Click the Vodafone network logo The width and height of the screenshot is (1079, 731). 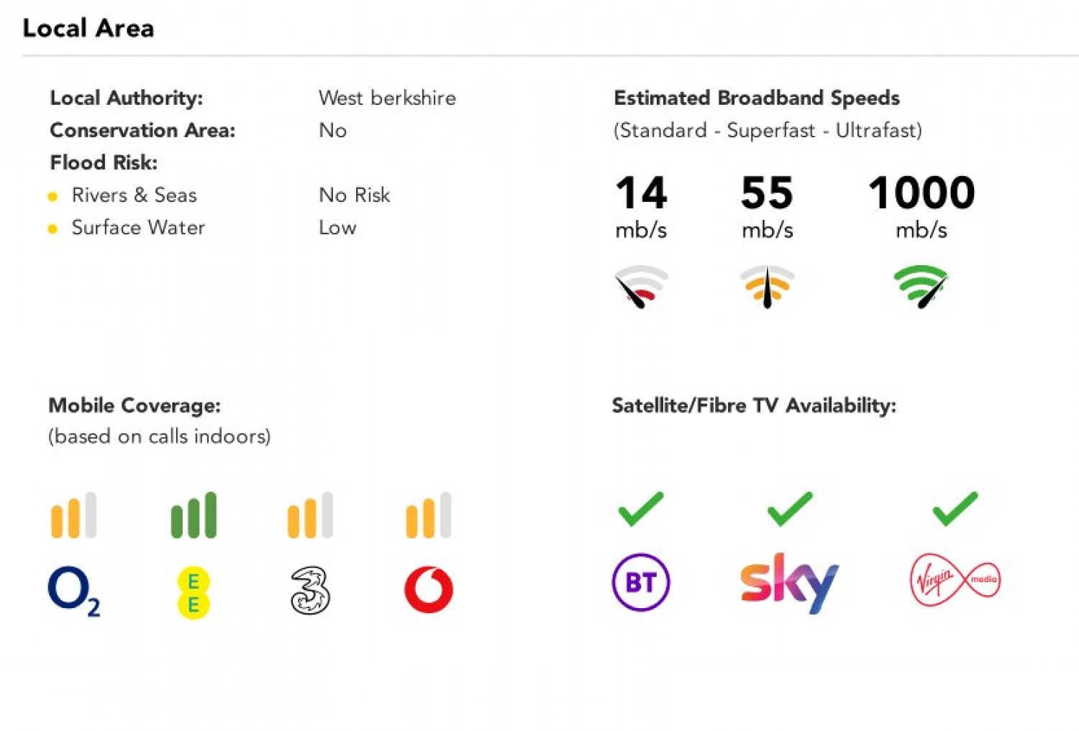[429, 589]
